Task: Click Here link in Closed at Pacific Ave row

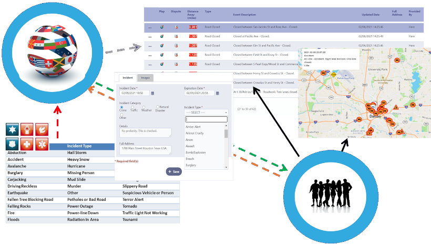Action: 412,36
